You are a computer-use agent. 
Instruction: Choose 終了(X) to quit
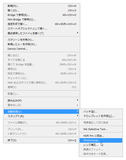point(42,140)
